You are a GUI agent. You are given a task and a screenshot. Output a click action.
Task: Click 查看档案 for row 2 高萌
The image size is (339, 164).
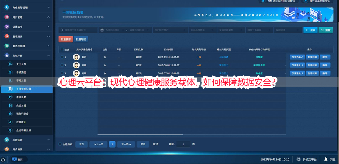pos(312,65)
